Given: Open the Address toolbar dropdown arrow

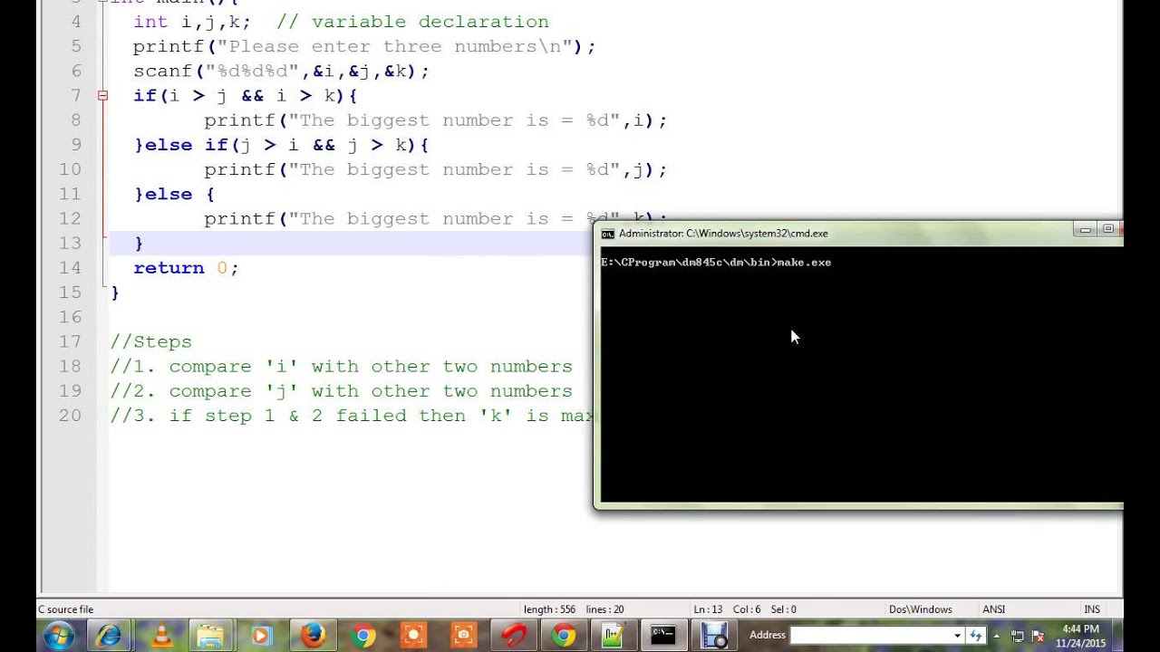Looking at the screenshot, I should 957,636.
